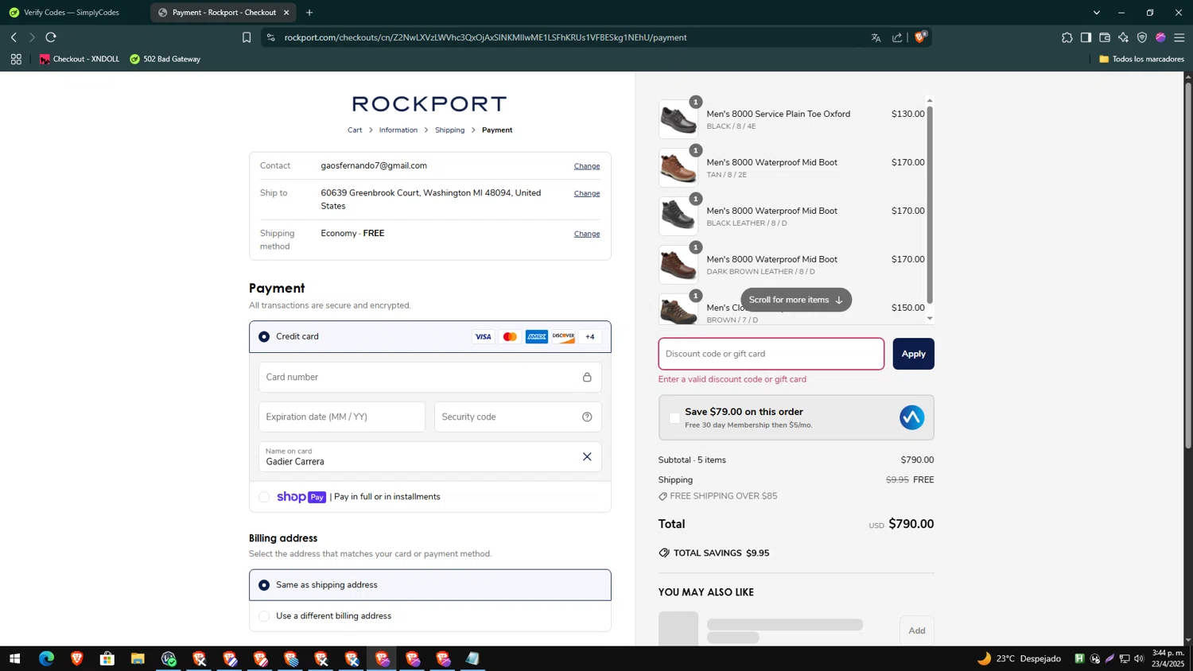Click the order summary panel scrollbar
Viewport: 1193px width, 671px height.
coord(930,204)
